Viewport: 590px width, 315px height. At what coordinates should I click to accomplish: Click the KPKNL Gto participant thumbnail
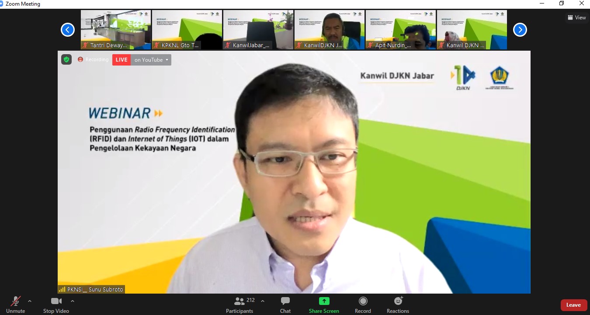(187, 30)
